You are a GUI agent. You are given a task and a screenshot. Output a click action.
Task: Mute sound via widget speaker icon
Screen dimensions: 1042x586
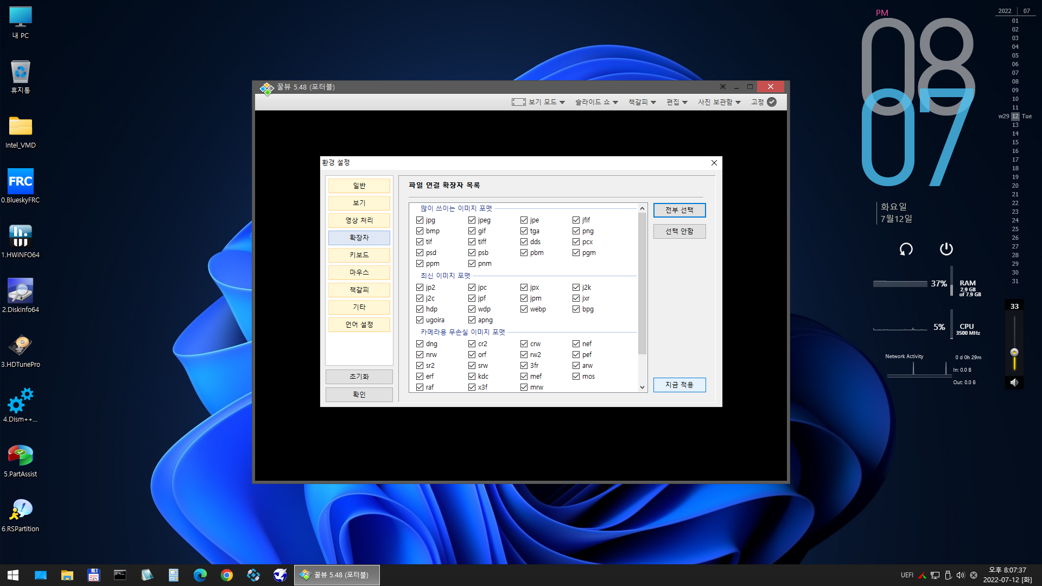pyautogui.click(x=1014, y=383)
